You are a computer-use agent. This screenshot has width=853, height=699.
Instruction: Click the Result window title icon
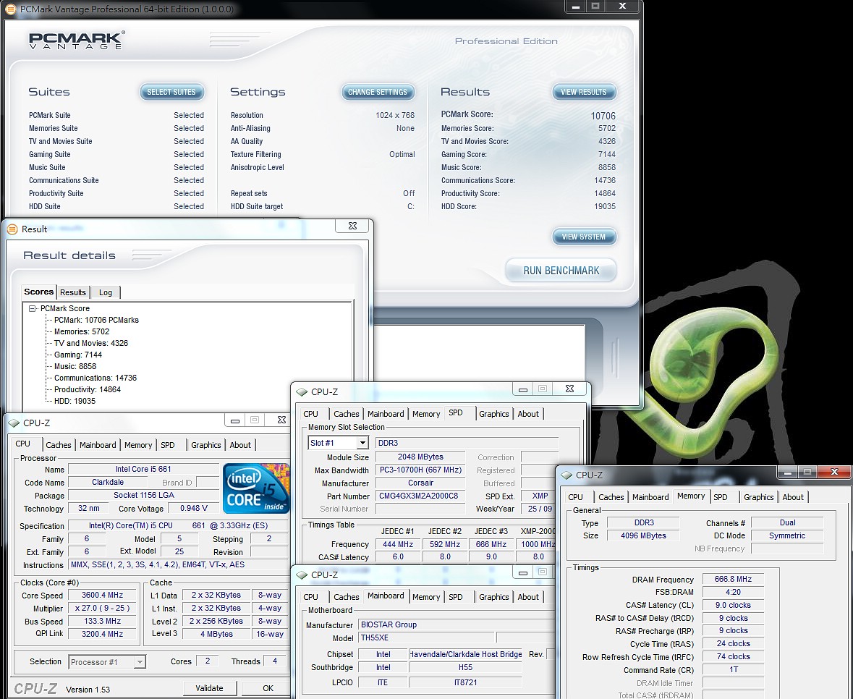click(12, 229)
